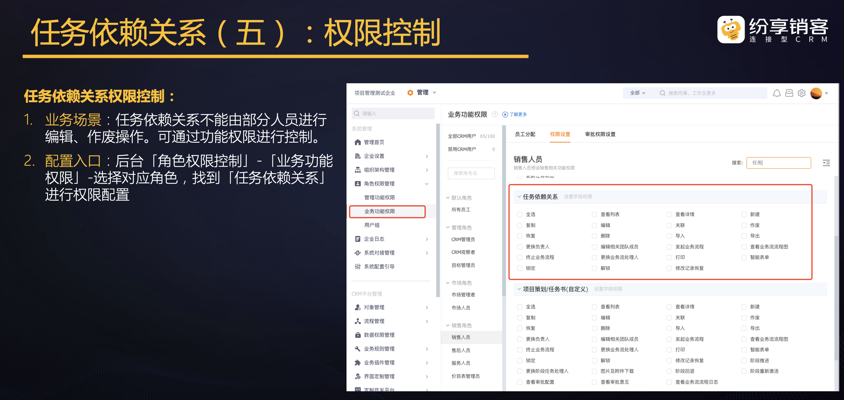Select the 业务功能权限 menu entry
The height and width of the screenshot is (400, 844).
click(379, 212)
